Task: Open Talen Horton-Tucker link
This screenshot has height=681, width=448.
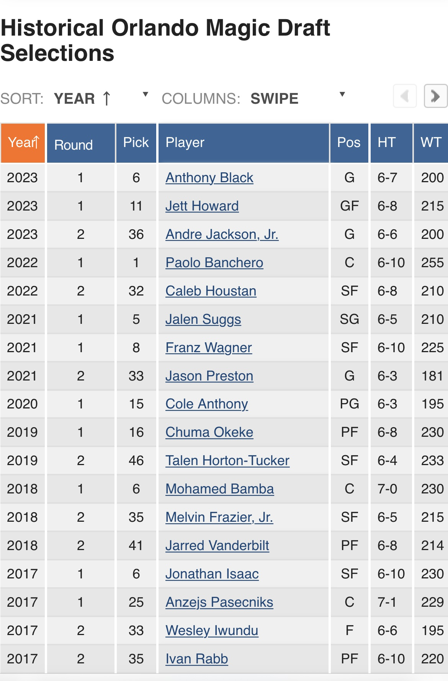Action: coord(227,461)
